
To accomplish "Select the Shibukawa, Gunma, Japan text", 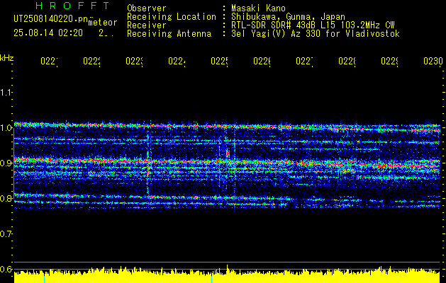I will coord(288,17).
